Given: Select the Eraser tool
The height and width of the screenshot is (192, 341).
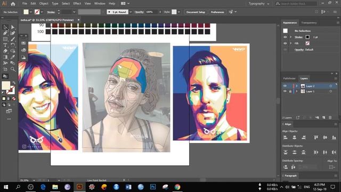Looking at the screenshot, I should pyautogui.click(x=5, y=51).
